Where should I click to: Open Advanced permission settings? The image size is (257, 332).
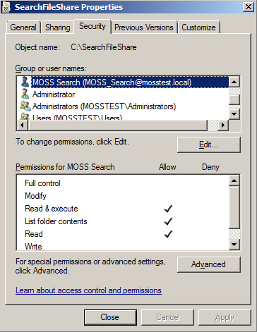[209, 264]
